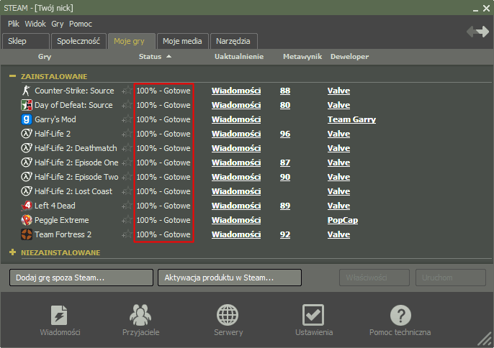Image resolution: width=494 pixels, height=348 pixels.
Task: Open Wiadomości link for Left 4 Dead
Action: (236, 206)
